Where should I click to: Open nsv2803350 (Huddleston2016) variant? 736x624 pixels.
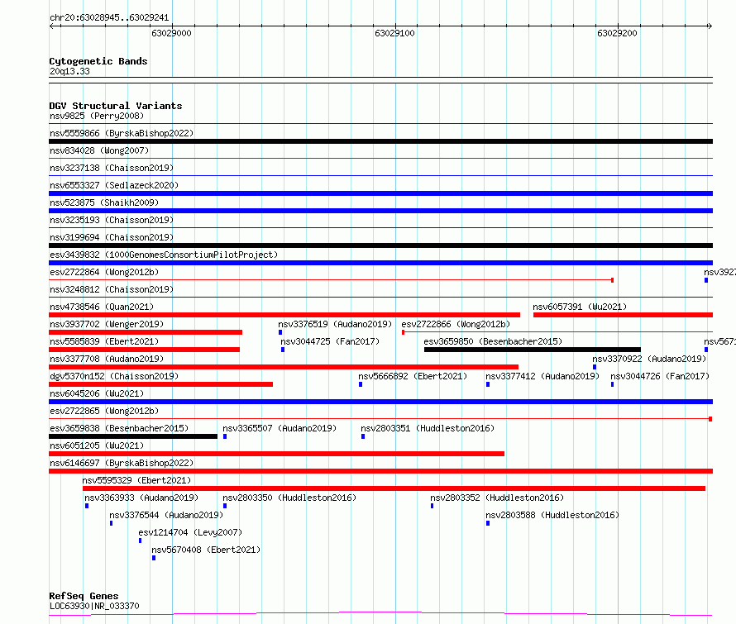289,498
